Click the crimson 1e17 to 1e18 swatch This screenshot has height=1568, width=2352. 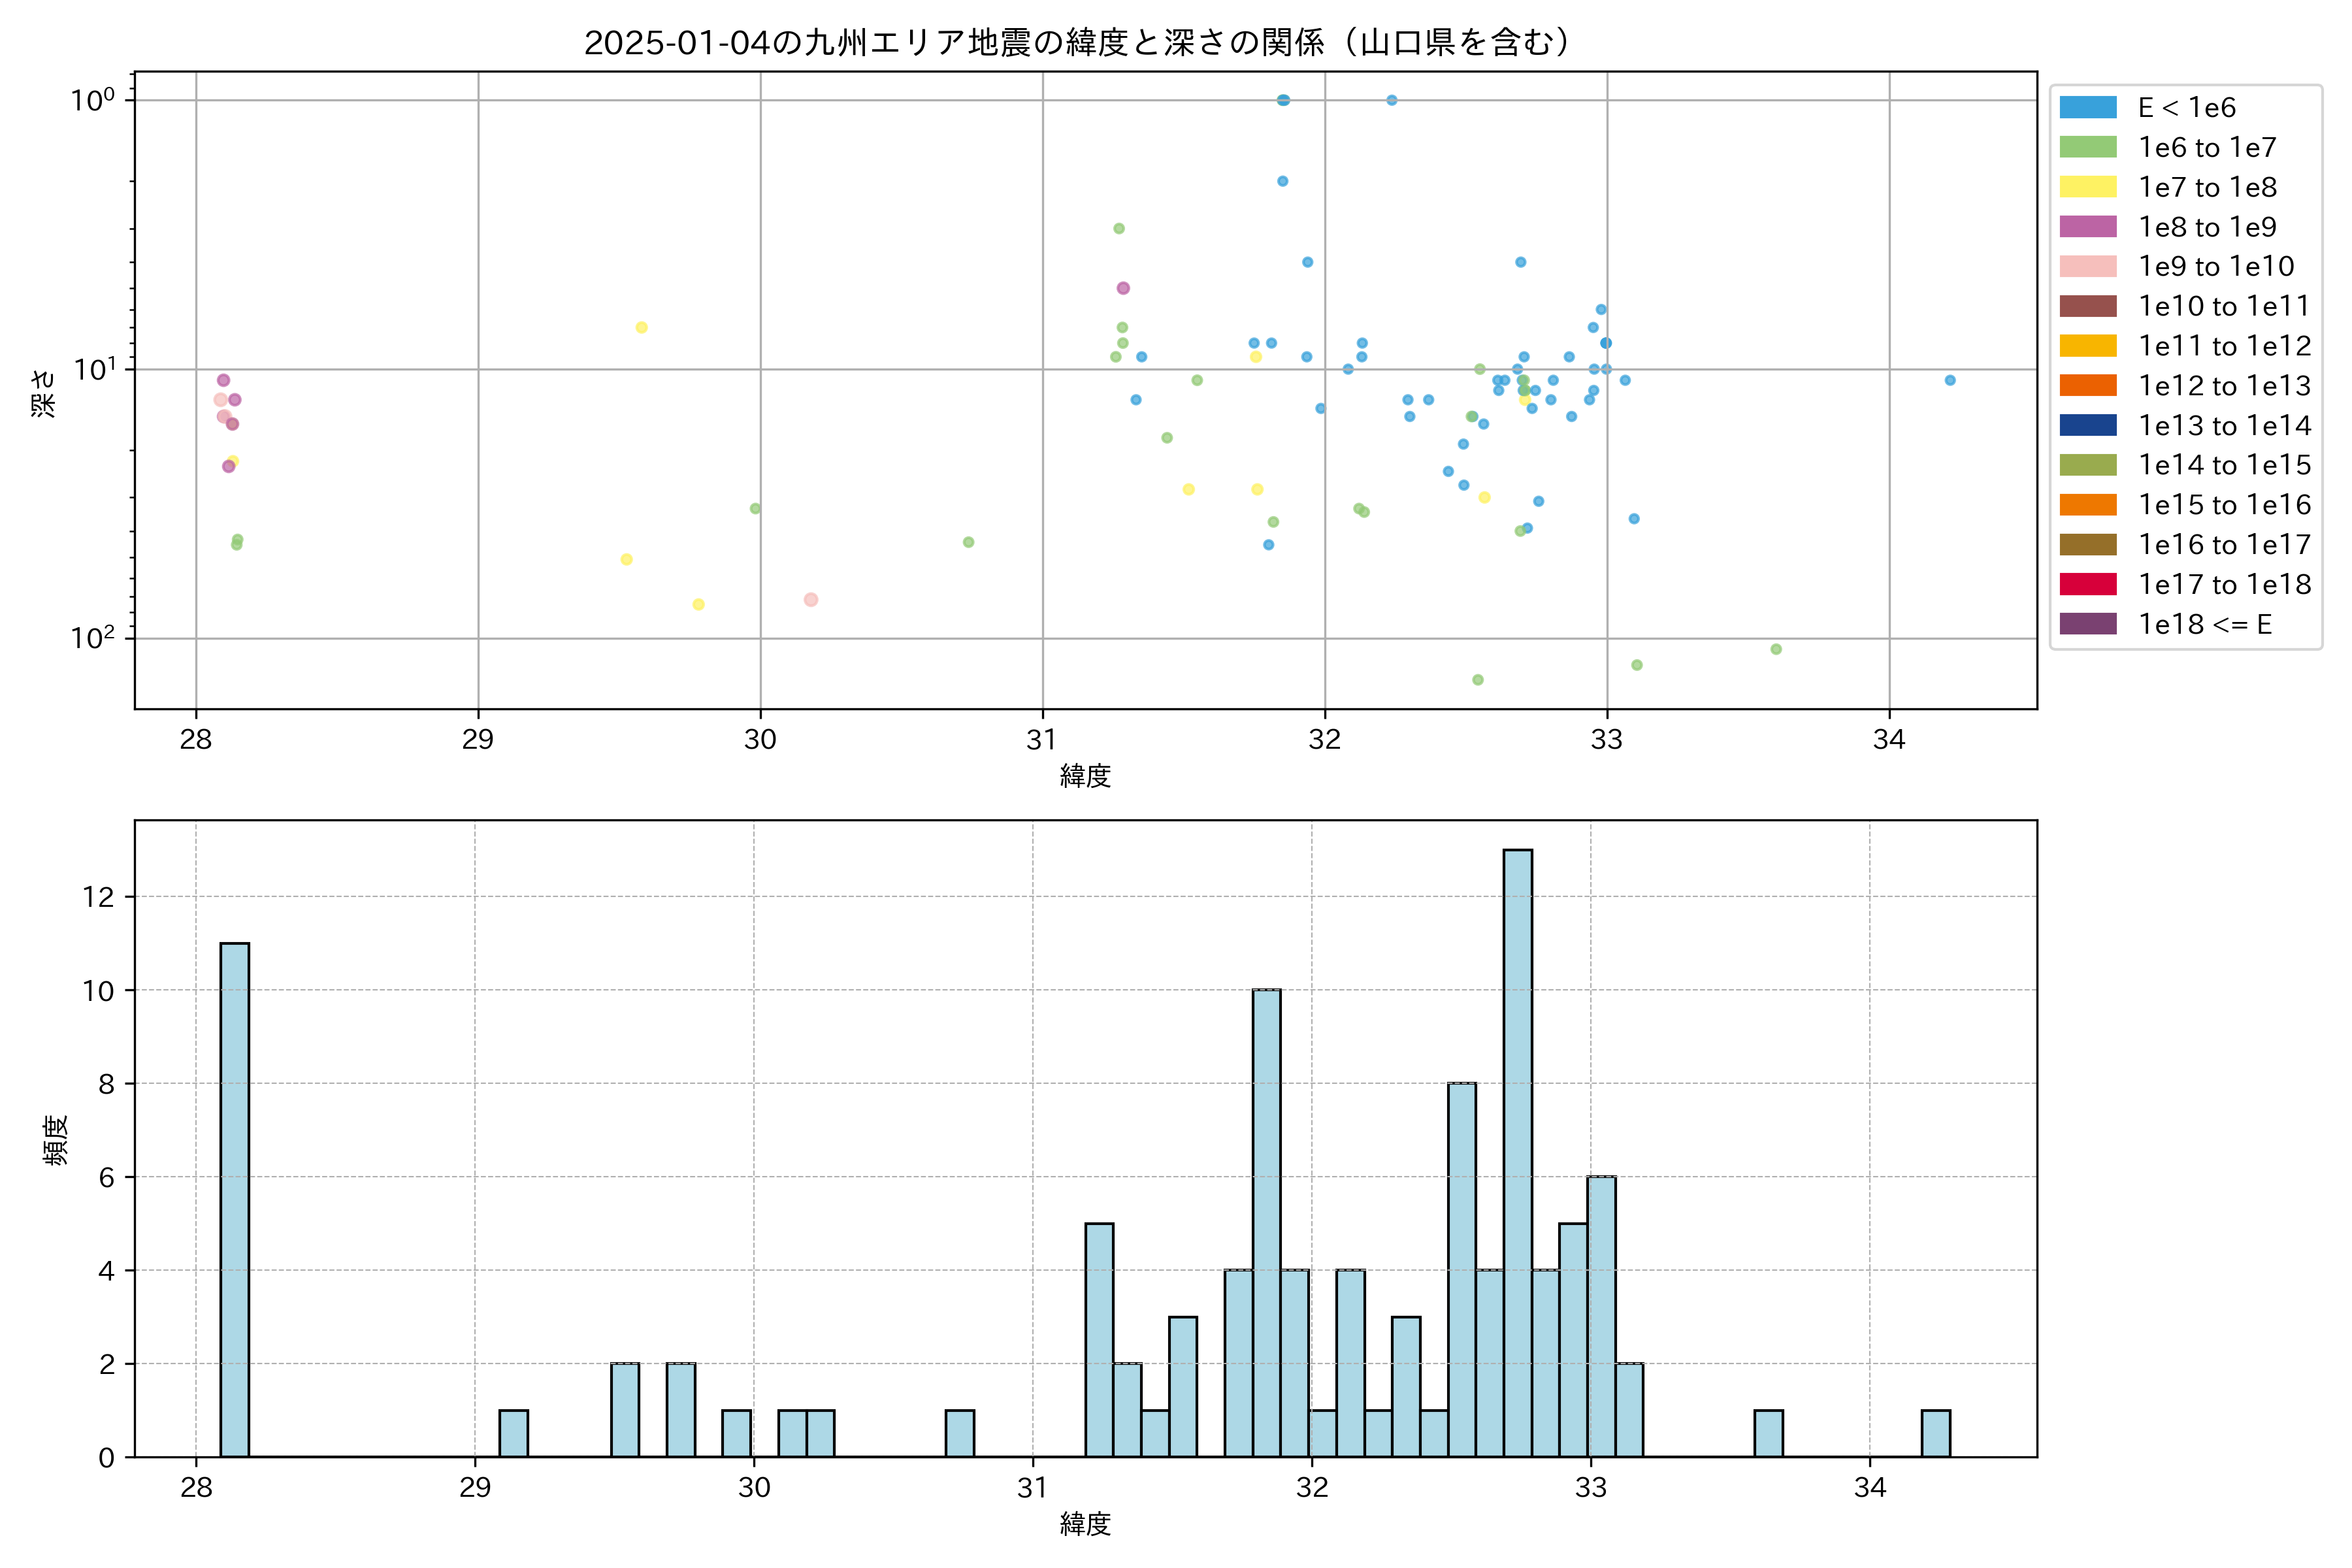click(2088, 584)
